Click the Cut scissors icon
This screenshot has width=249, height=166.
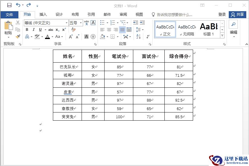(18, 23)
